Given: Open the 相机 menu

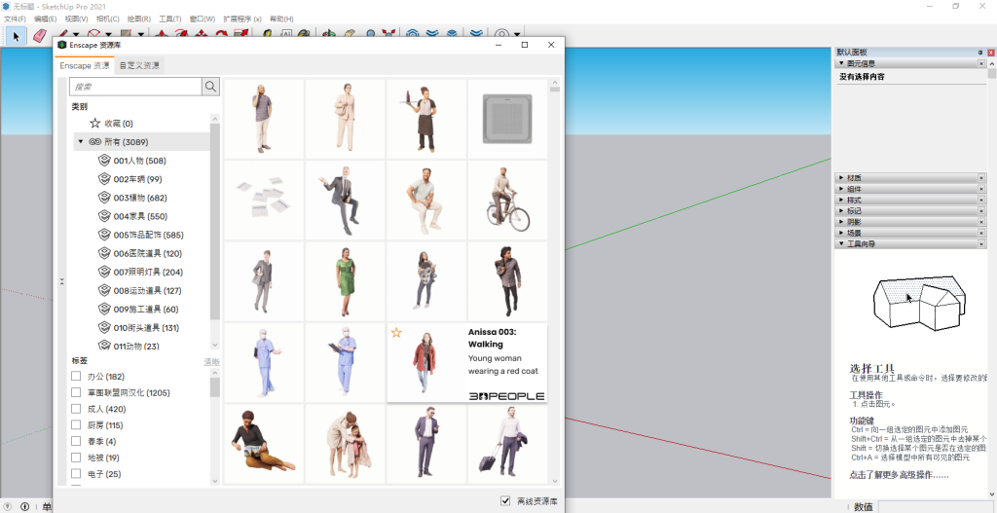Looking at the screenshot, I should point(108,18).
